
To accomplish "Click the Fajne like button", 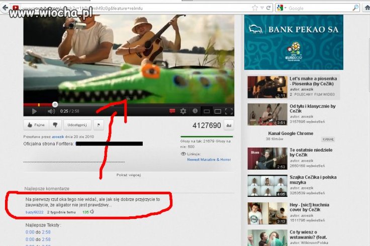I will (36, 125).
